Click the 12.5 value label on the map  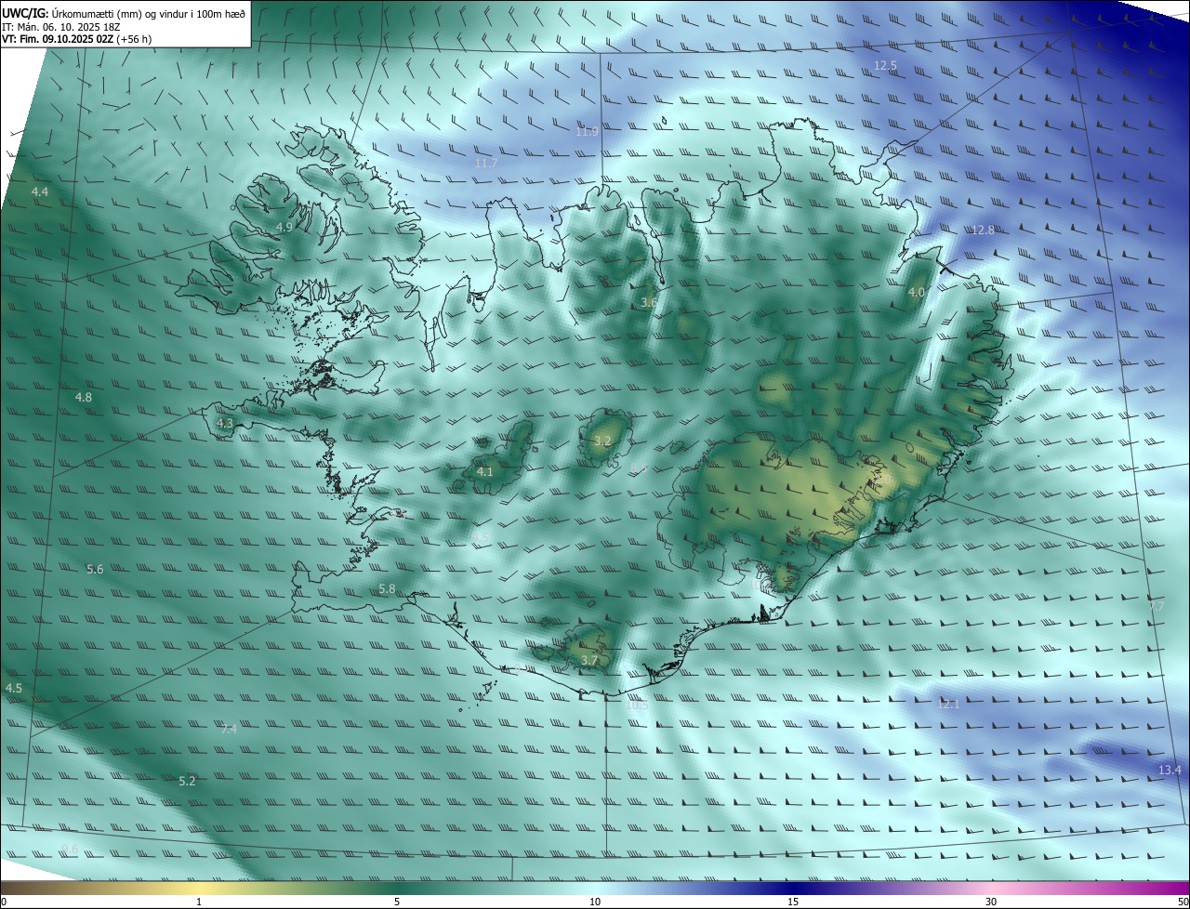[x=885, y=66]
